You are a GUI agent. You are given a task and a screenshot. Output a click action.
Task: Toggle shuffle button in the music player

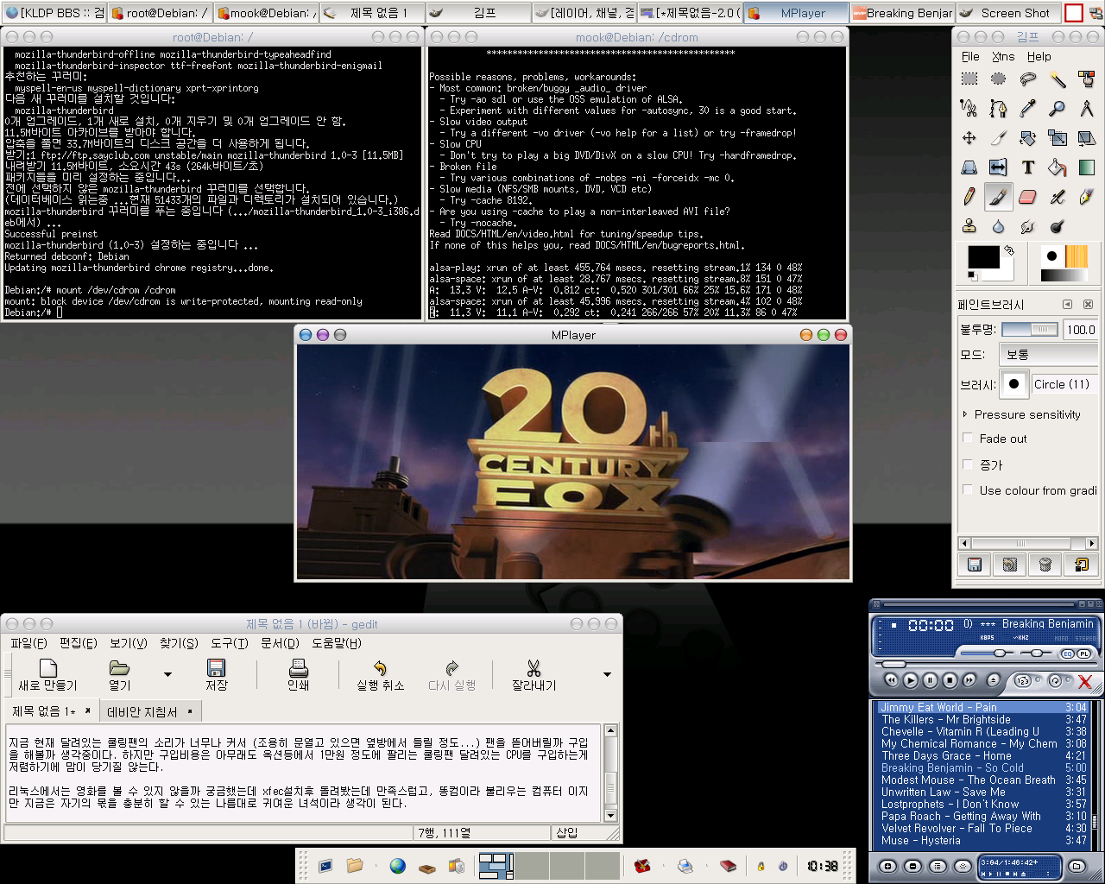click(1022, 680)
